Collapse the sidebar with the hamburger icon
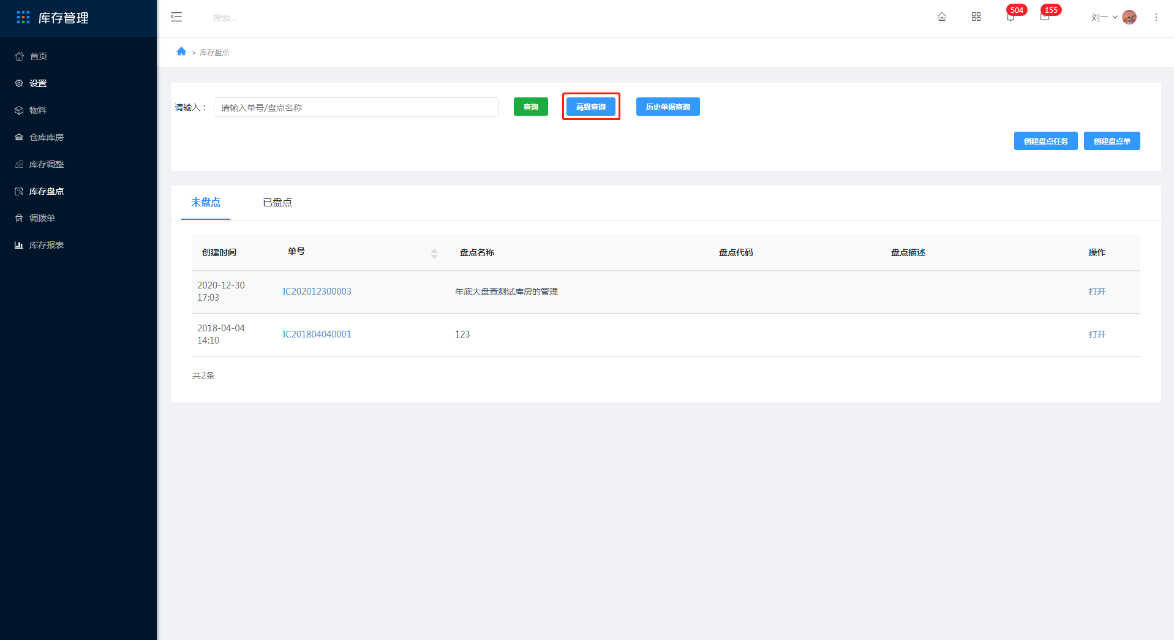Screen dimensions: 1174x640 coord(176,17)
